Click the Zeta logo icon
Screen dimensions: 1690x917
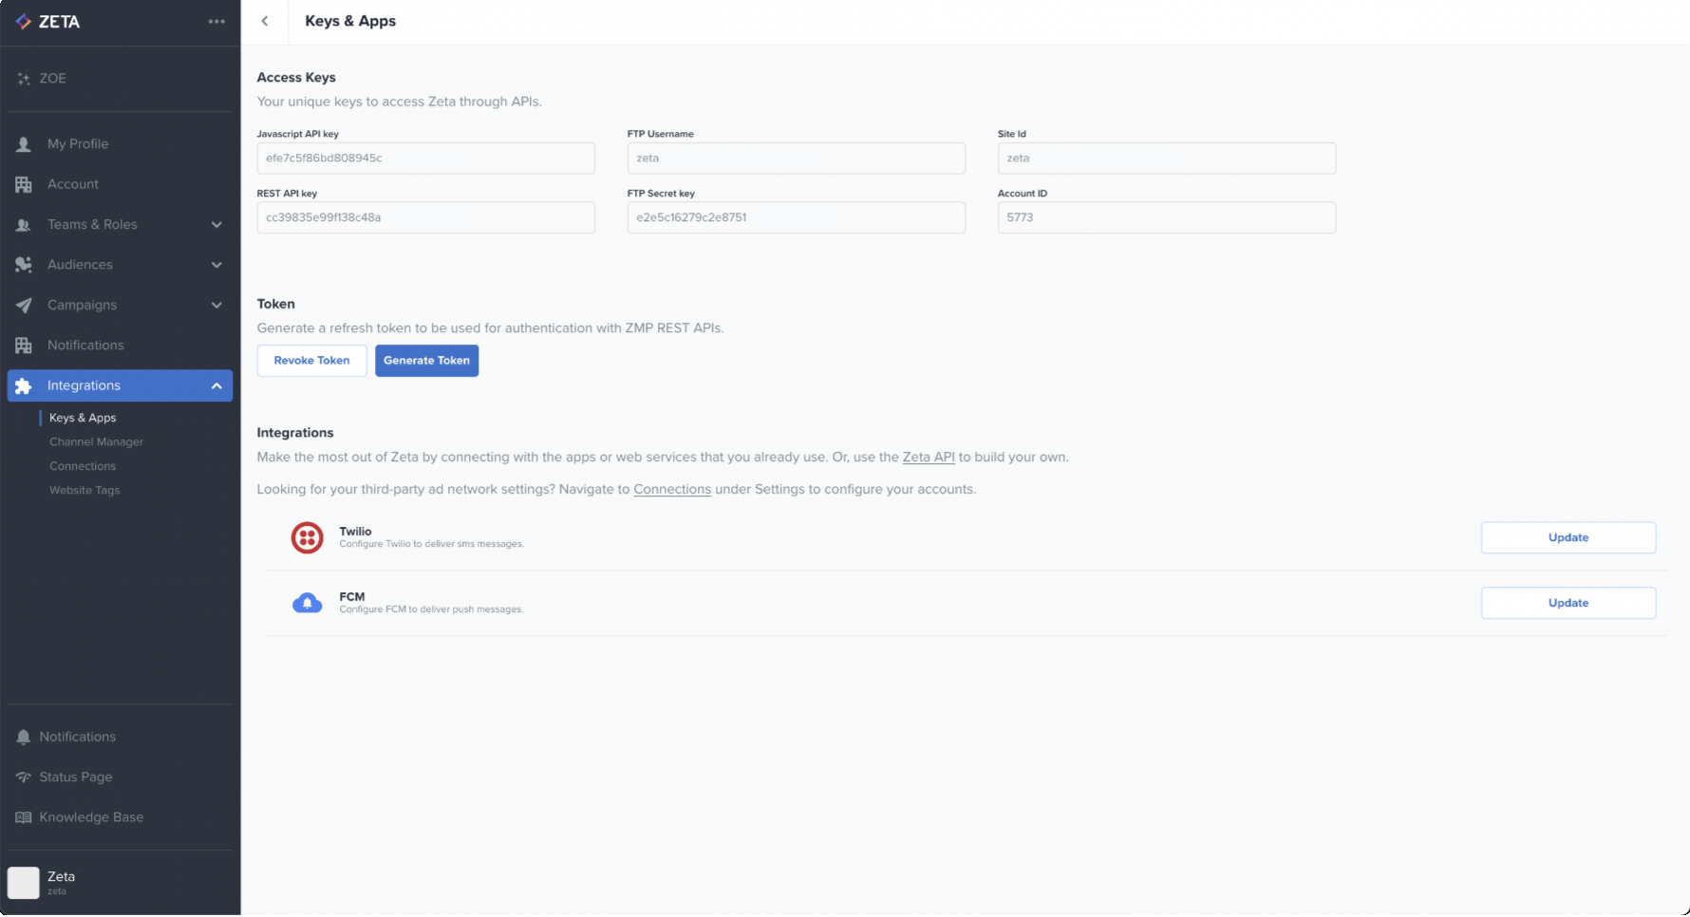[x=24, y=22]
